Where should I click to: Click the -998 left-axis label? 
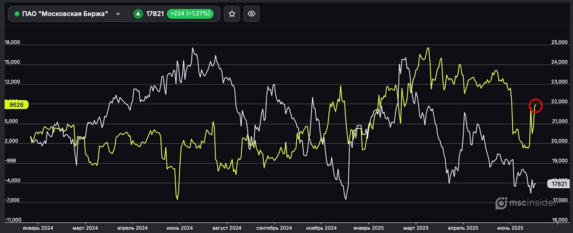10,161
